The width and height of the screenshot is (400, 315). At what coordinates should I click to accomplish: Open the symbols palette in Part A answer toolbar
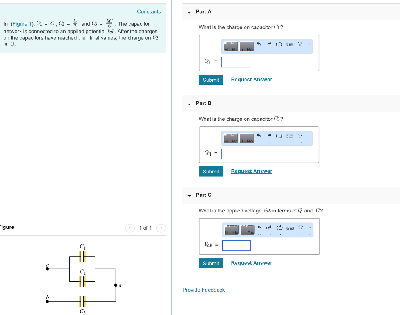246,45
